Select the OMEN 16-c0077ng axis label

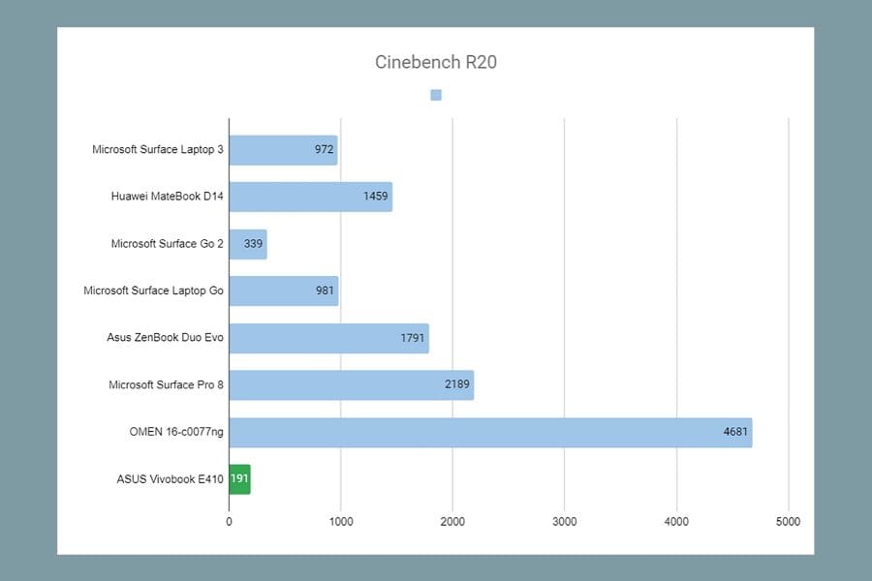[176, 432]
